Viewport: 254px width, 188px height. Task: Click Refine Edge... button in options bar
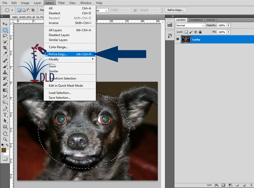(176, 10)
